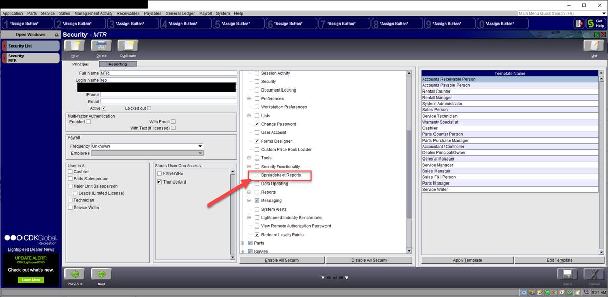Open the Receivables menu
The height and width of the screenshot is (297, 608).
128,14
